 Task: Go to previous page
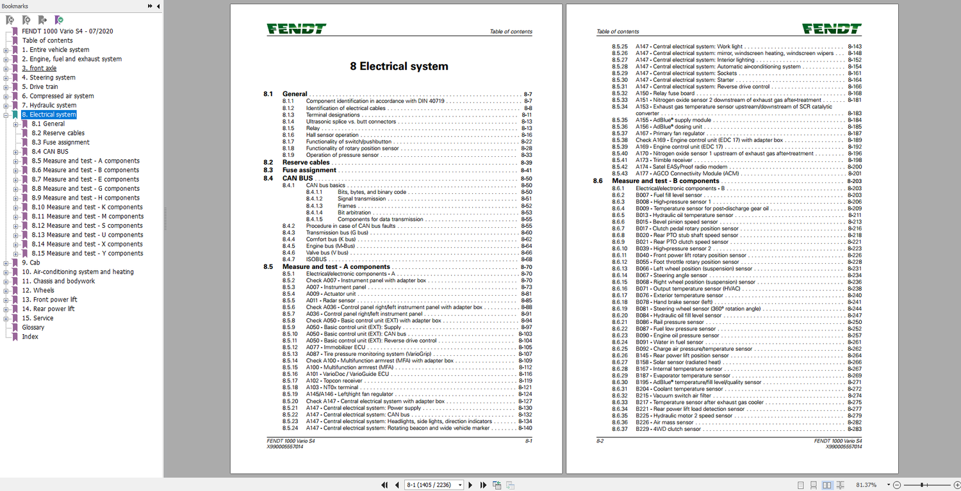click(x=397, y=485)
